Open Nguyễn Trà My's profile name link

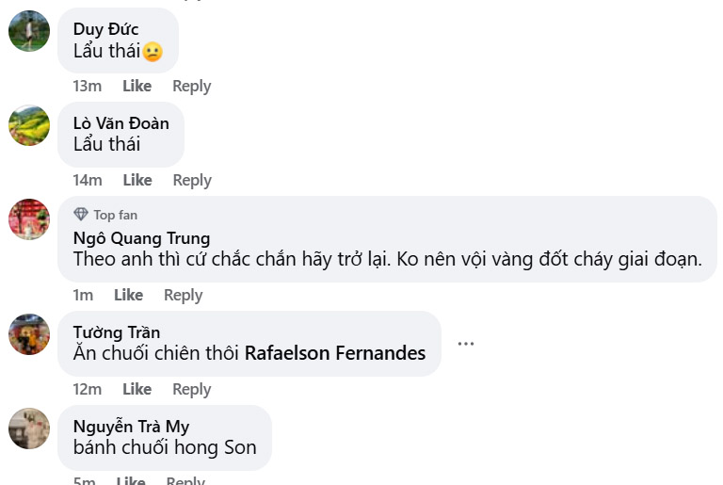tap(131, 427)
